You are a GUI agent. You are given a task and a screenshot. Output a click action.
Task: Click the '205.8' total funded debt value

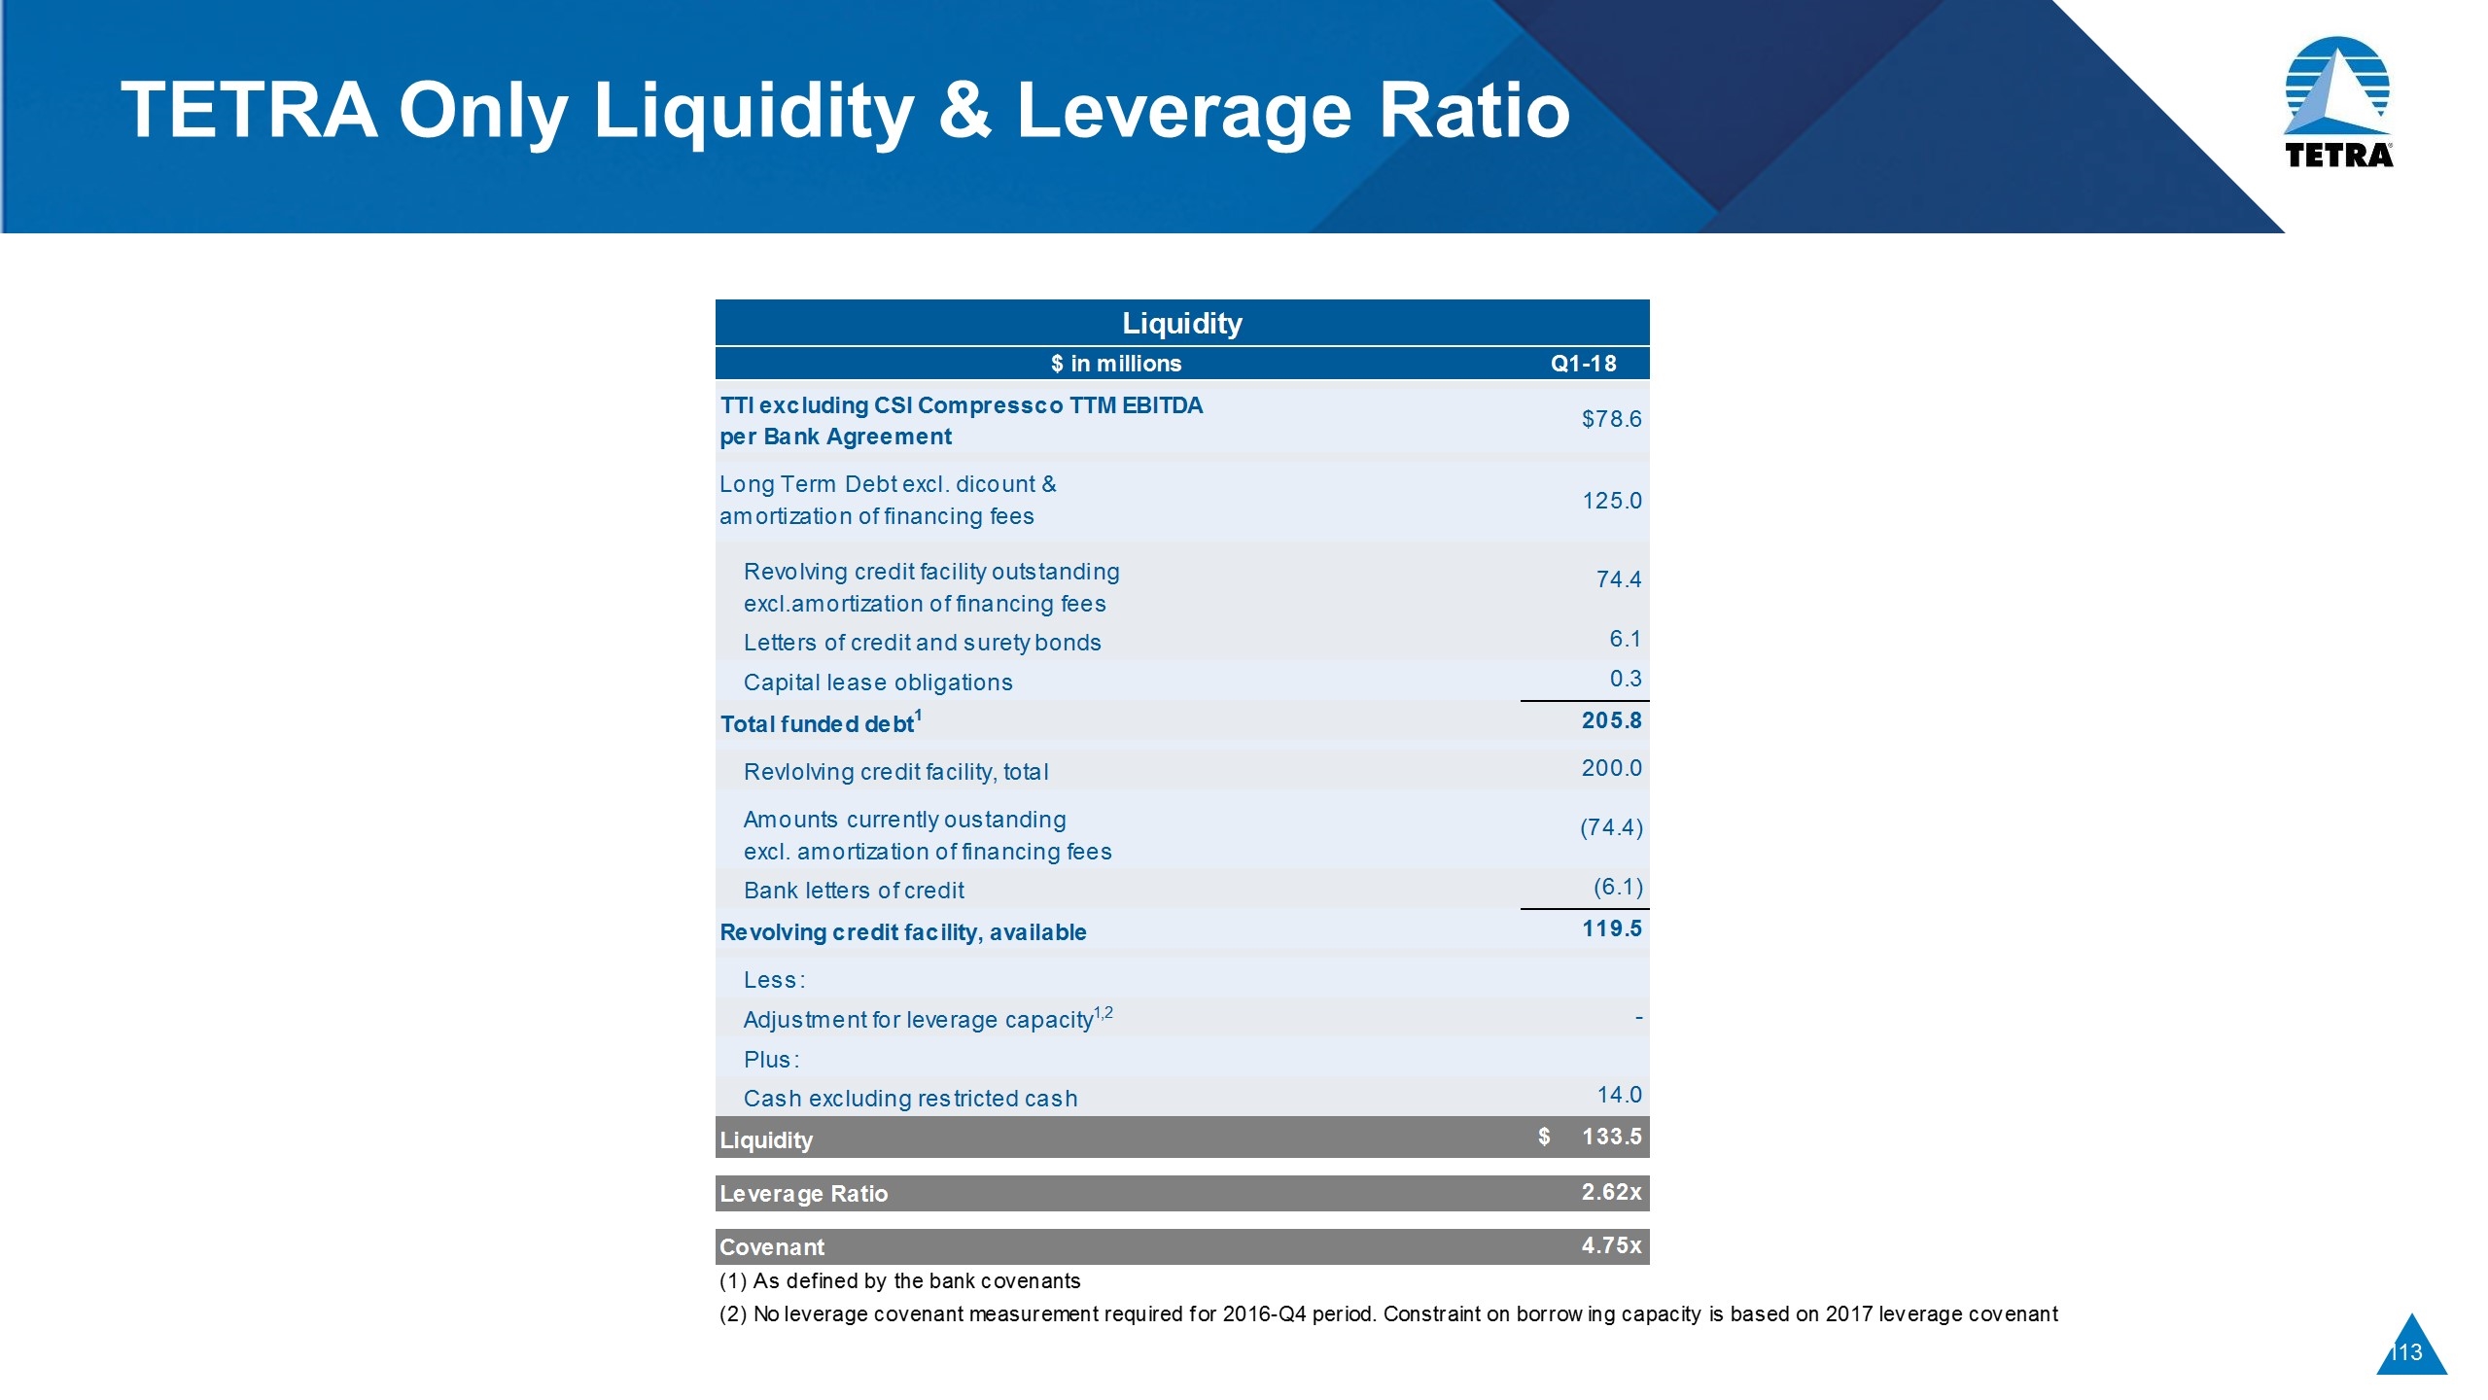point(1611,720)
